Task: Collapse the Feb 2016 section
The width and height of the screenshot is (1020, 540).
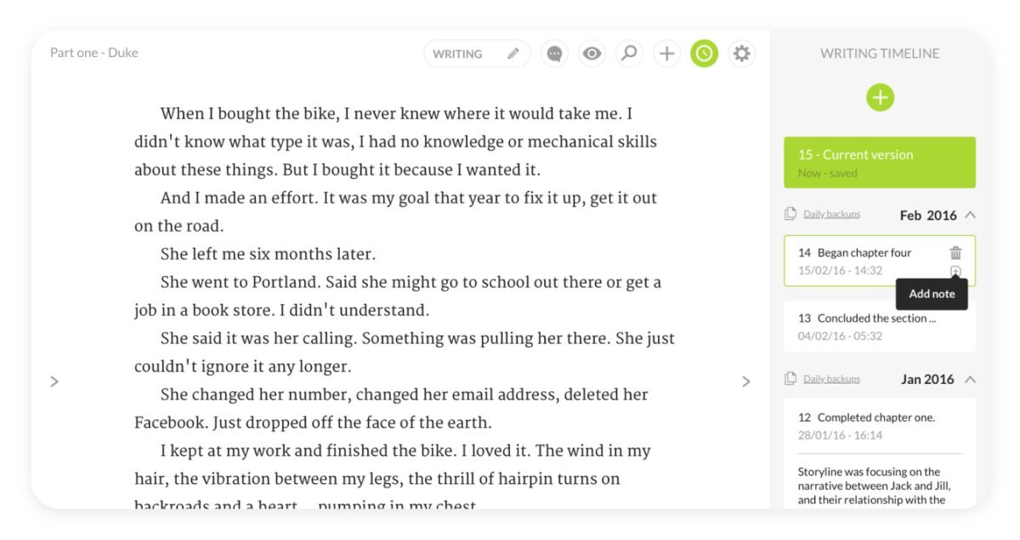Action: pyautogui.click(x=971, y=215)
